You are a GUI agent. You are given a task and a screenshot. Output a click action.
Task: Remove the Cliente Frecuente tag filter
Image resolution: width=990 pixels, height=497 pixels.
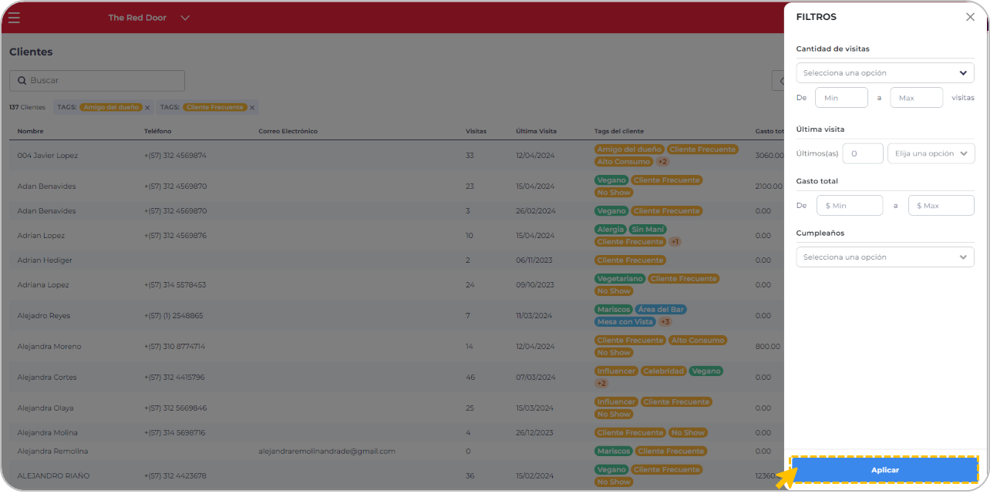252,108
